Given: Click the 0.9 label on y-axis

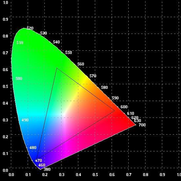Looking at the screenshot, I should click(5, 19).
